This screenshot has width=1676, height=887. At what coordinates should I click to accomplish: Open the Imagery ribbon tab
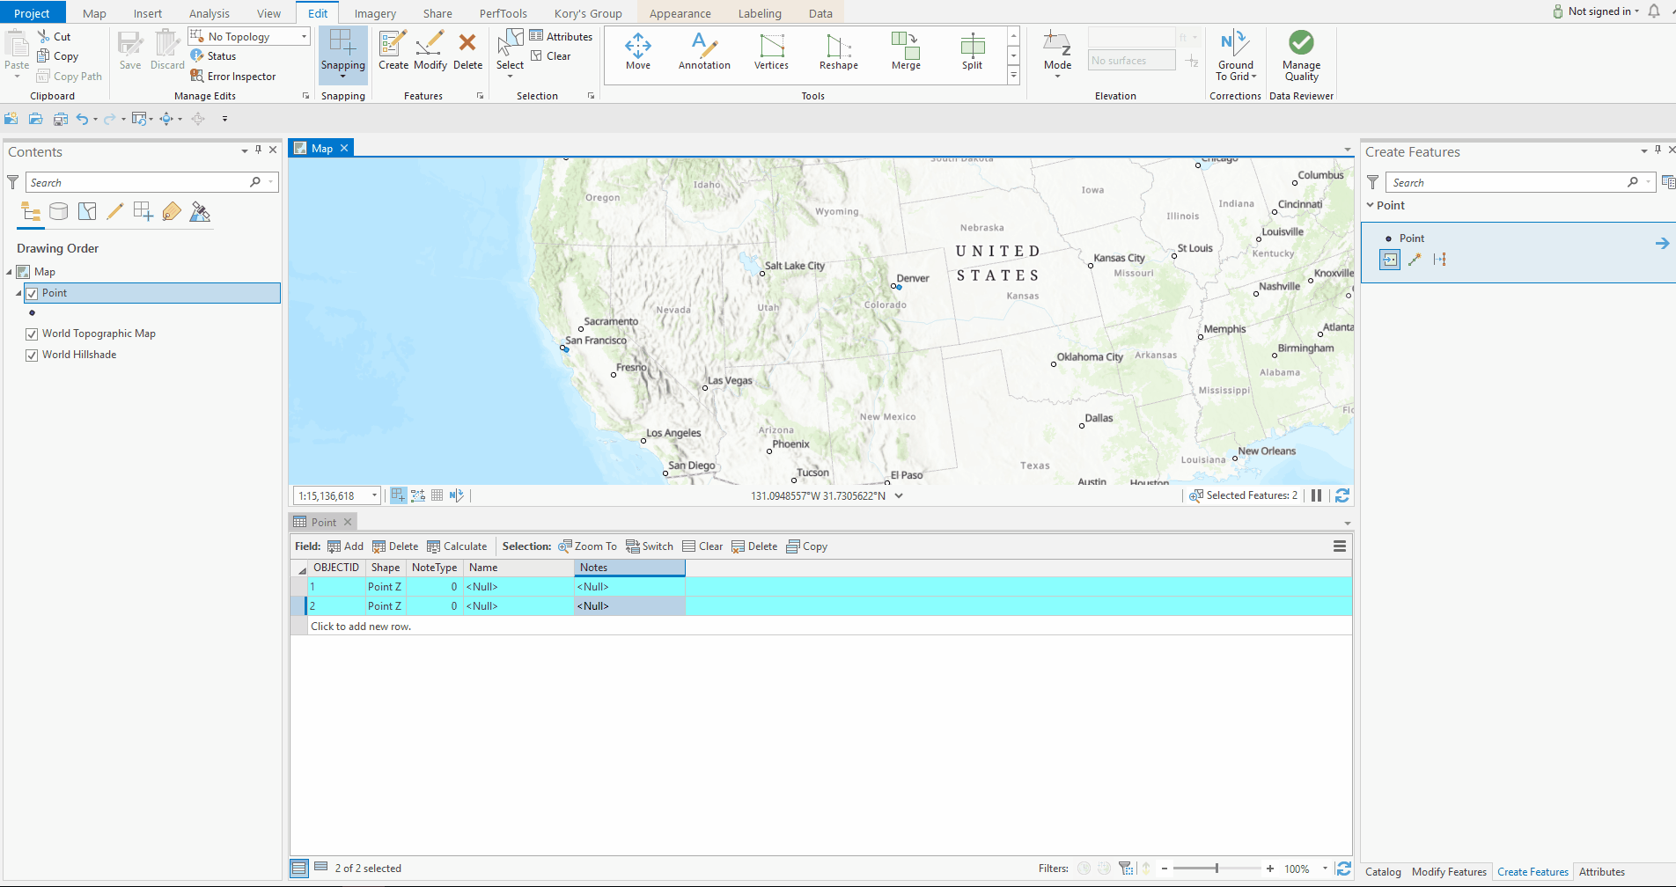click(x=375, y=13)
